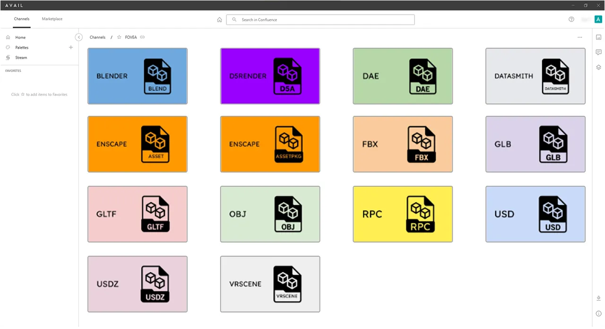Open the D5RENDER tile
605x329 pixels.
point(270,76)
